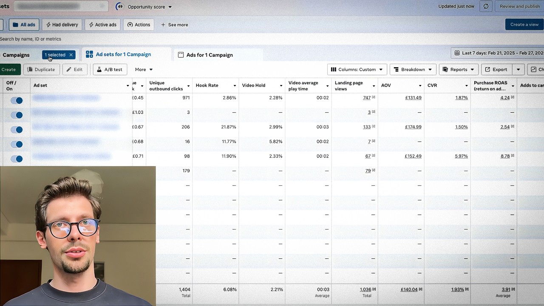Click the presenter's webcam video overlay
The height and width of the screenshot is (306, 544).
click(78, 236)
